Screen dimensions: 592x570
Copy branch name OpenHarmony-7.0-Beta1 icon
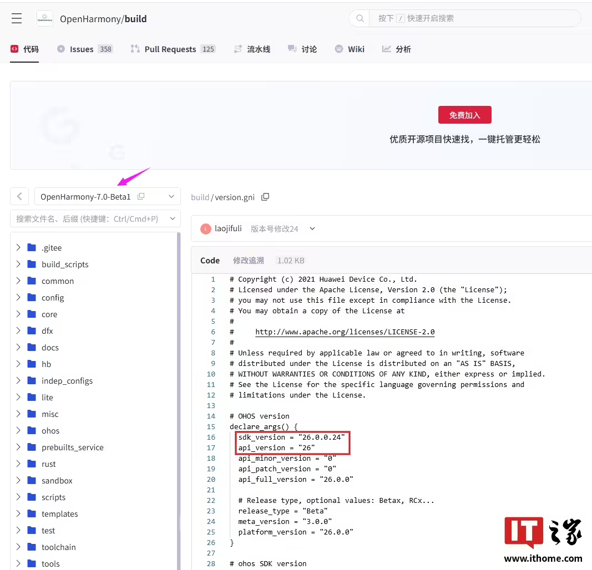pos(141,196)
